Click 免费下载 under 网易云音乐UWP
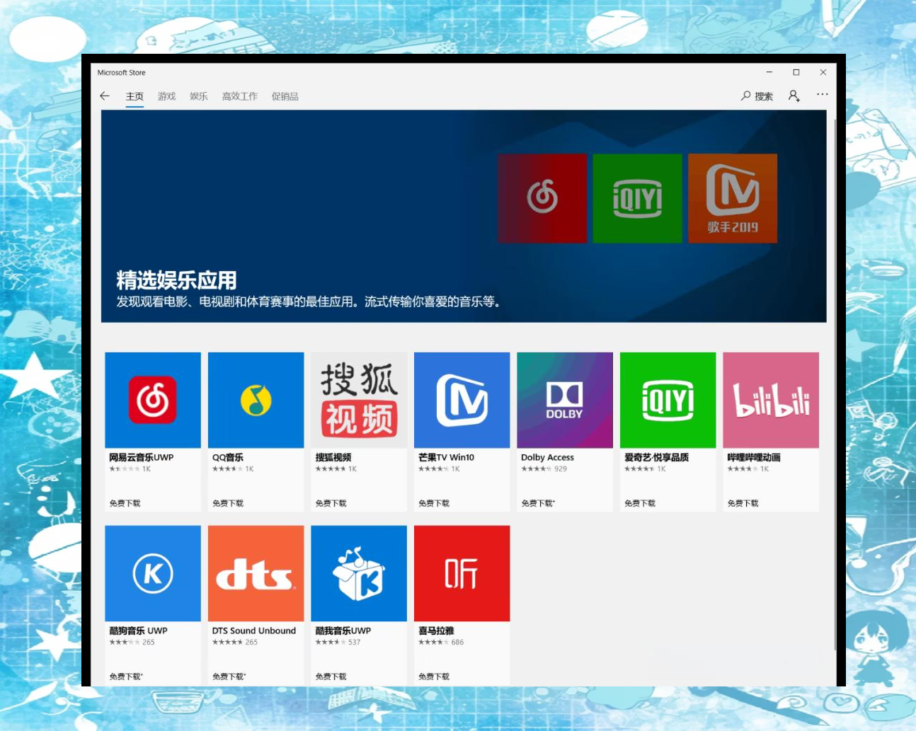 [125, 503]
